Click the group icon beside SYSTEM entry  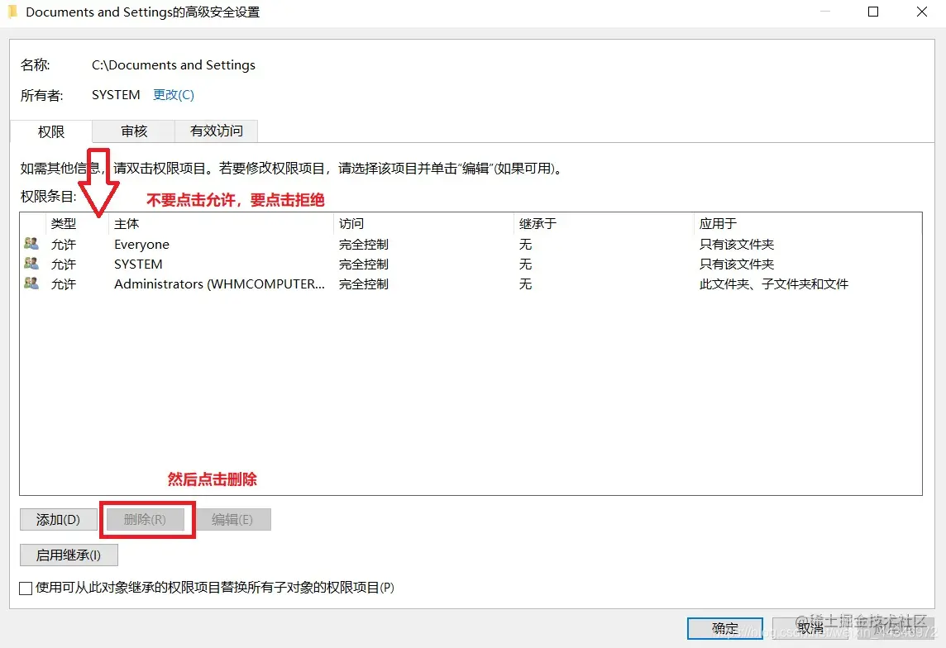click(x=31, y=264)
